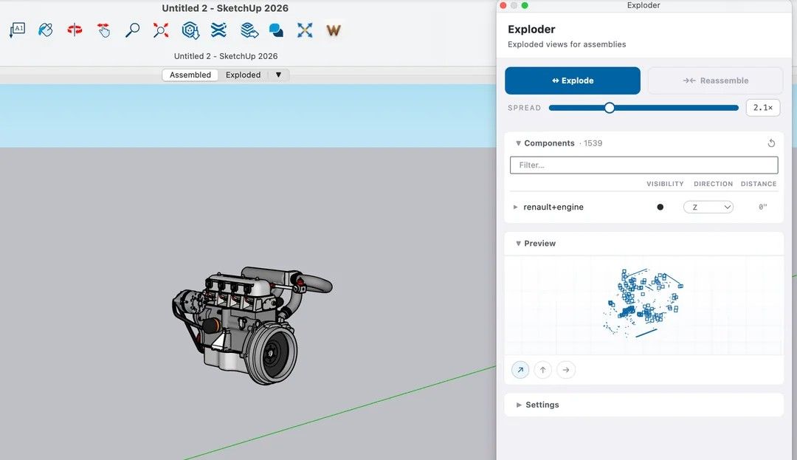Click the DIRECTION column header
The image size is (797, 460).
(713, 184)
